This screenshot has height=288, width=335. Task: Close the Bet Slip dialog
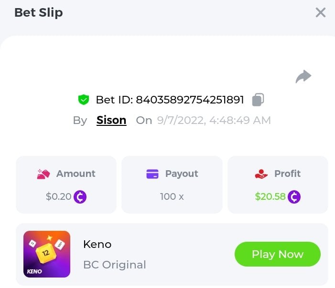321,13
